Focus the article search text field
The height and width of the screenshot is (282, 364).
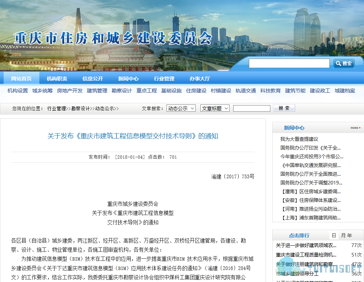click(252, 108)
